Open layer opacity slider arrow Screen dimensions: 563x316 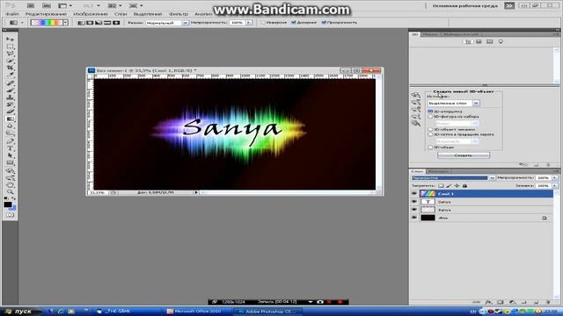[x=555, y=177]
